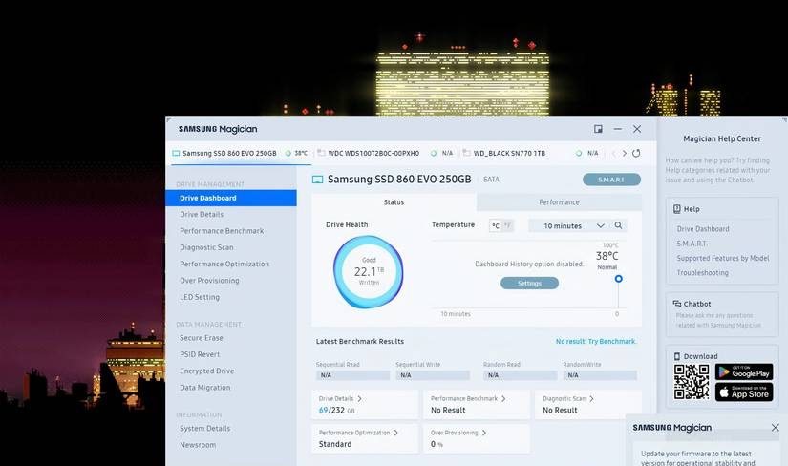The height and width of the screenshot is (466, 788).
Task: Select the Celsius temperature unit
Action: tap(496, 225)
